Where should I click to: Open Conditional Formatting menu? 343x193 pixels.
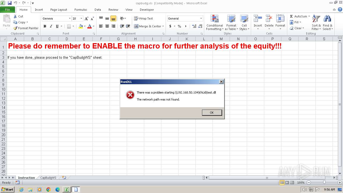(x=215, y=23)
